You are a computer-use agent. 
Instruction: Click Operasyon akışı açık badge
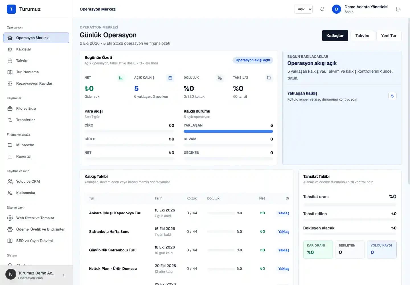pos(253,60)
